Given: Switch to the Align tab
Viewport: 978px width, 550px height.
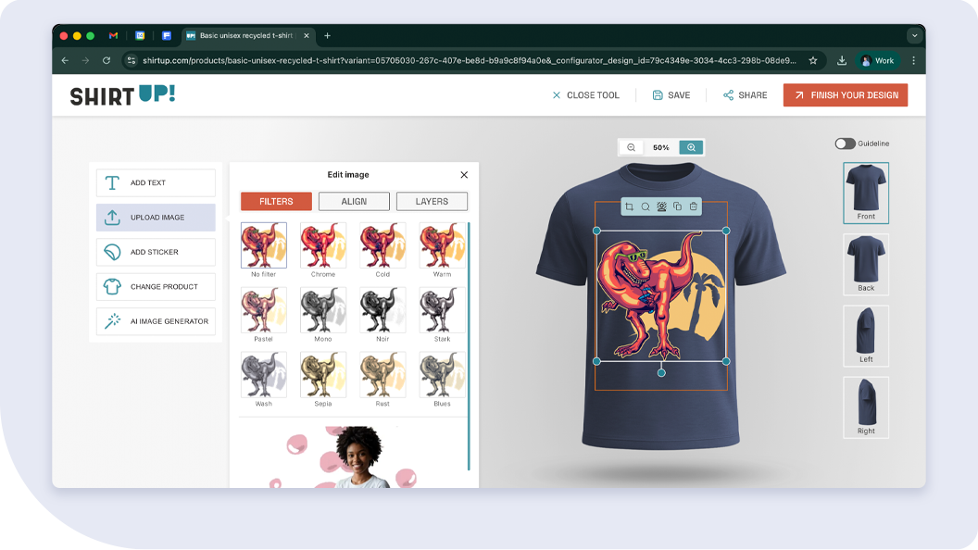Looking at the screenshot, I should [x=355, y=202].
